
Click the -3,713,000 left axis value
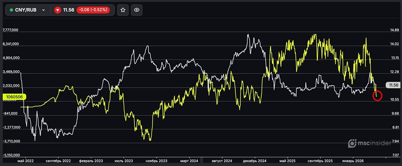[x=10, y=141]
